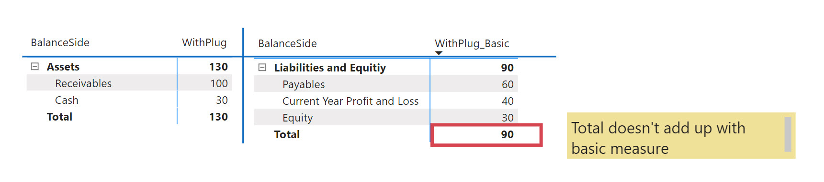Select the left matrix Total row label
The height and width of the screenshot is (182, 824).
tap(59, 117)
